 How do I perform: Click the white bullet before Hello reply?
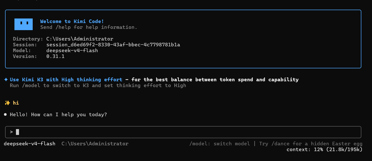(x=5, y=115)
